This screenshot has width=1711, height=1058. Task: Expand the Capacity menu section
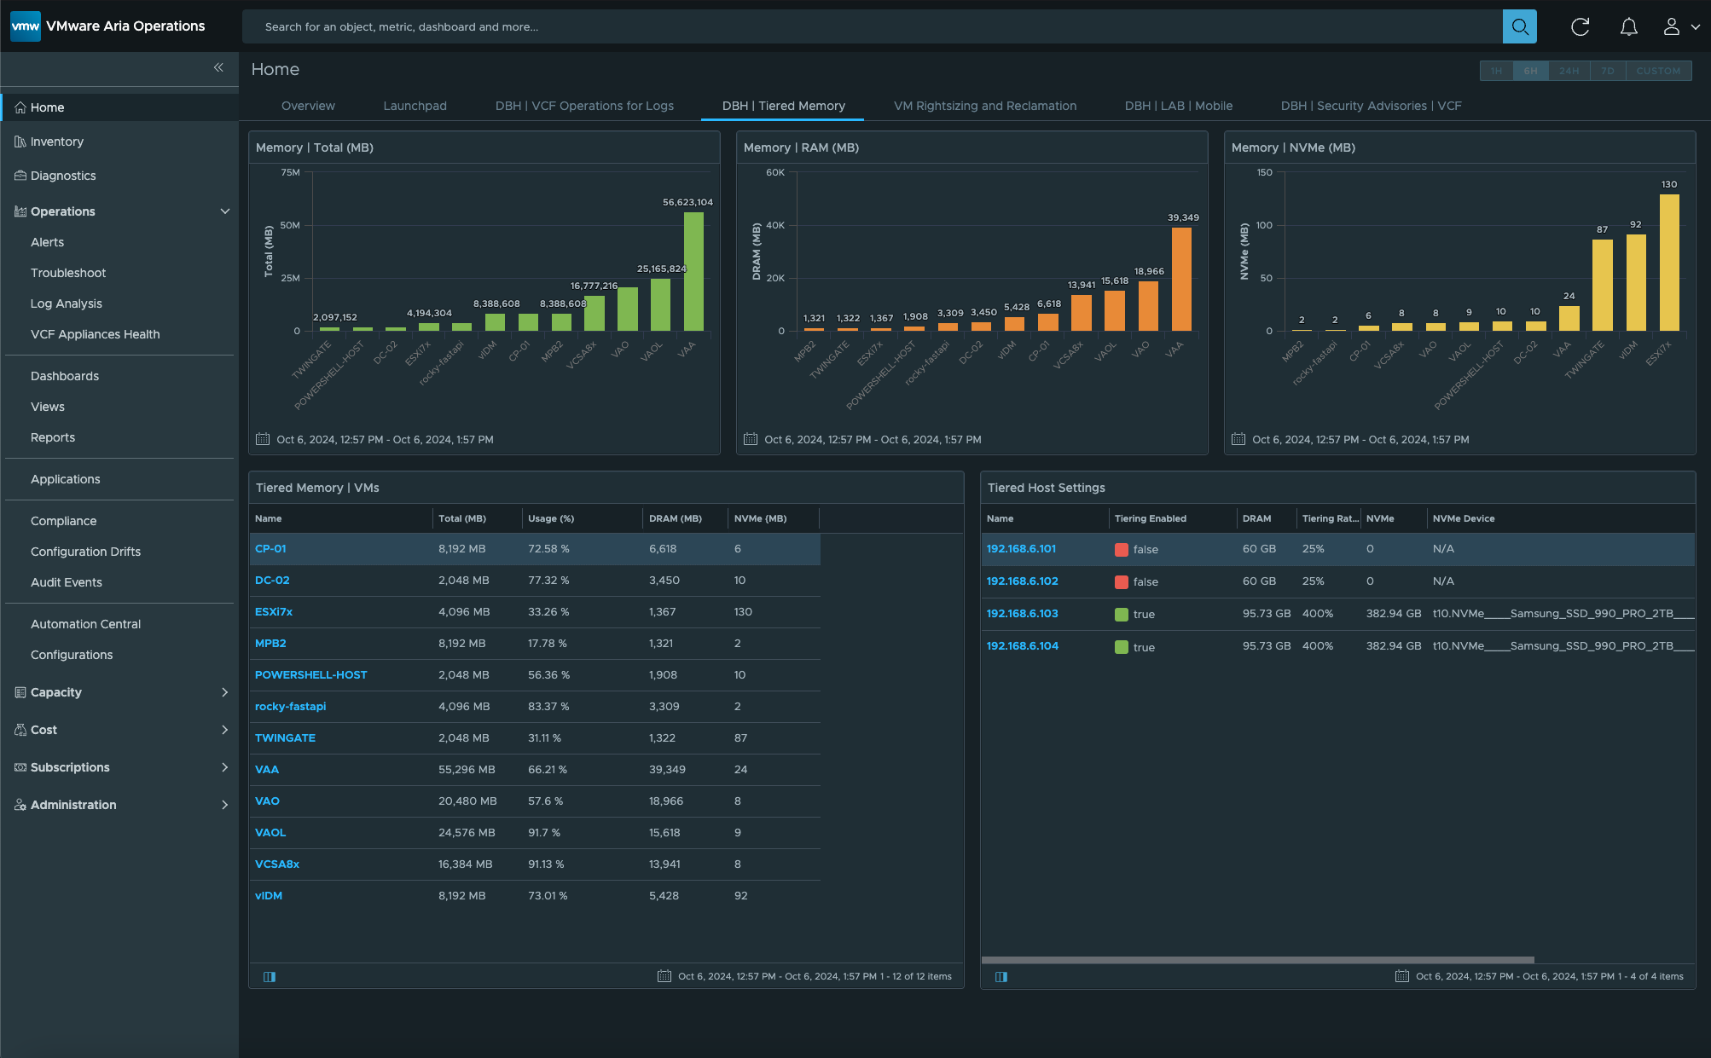225,692
